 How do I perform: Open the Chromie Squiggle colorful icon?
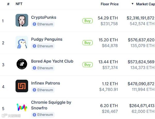22,108
